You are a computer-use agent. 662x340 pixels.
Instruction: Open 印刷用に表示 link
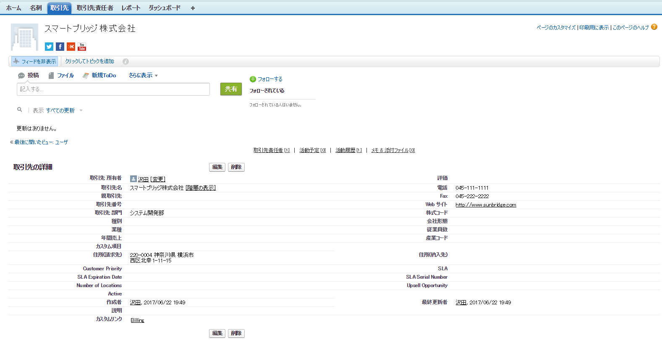click(594, 28)
